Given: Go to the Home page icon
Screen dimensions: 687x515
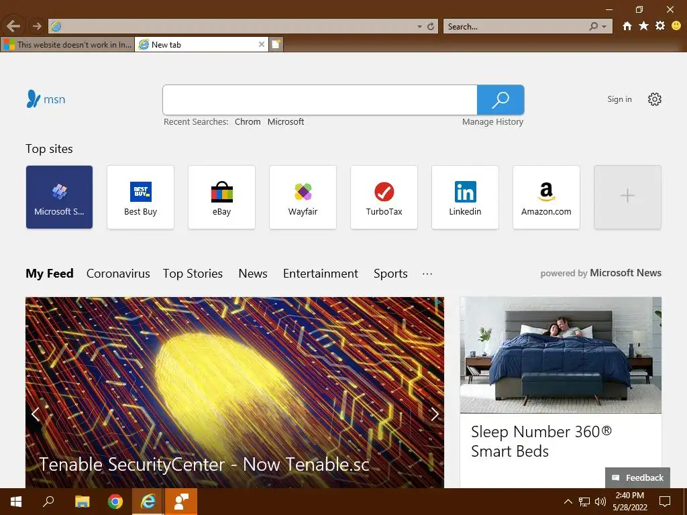Looking at the screenshot, I should point(627,26).
